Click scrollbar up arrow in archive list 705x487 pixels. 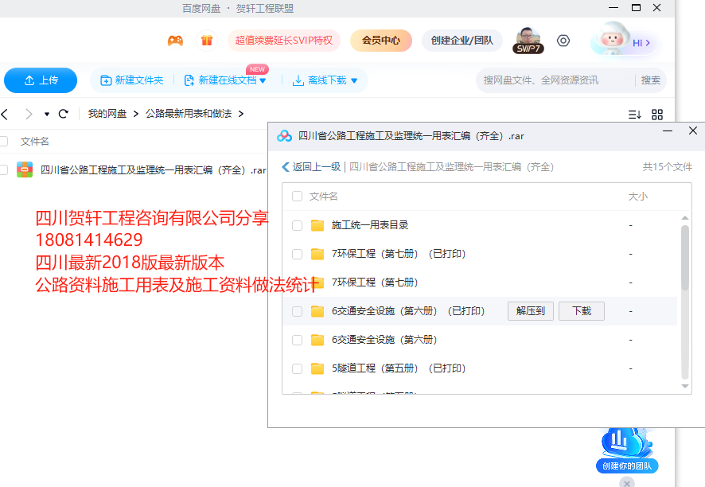click(x=685, y=218)
